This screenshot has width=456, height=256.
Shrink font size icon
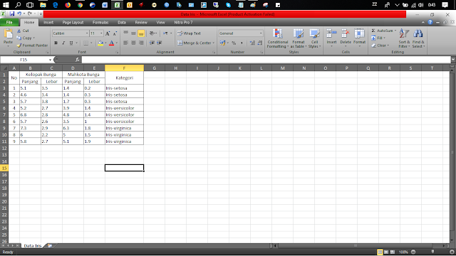click(x=115, y=33)
